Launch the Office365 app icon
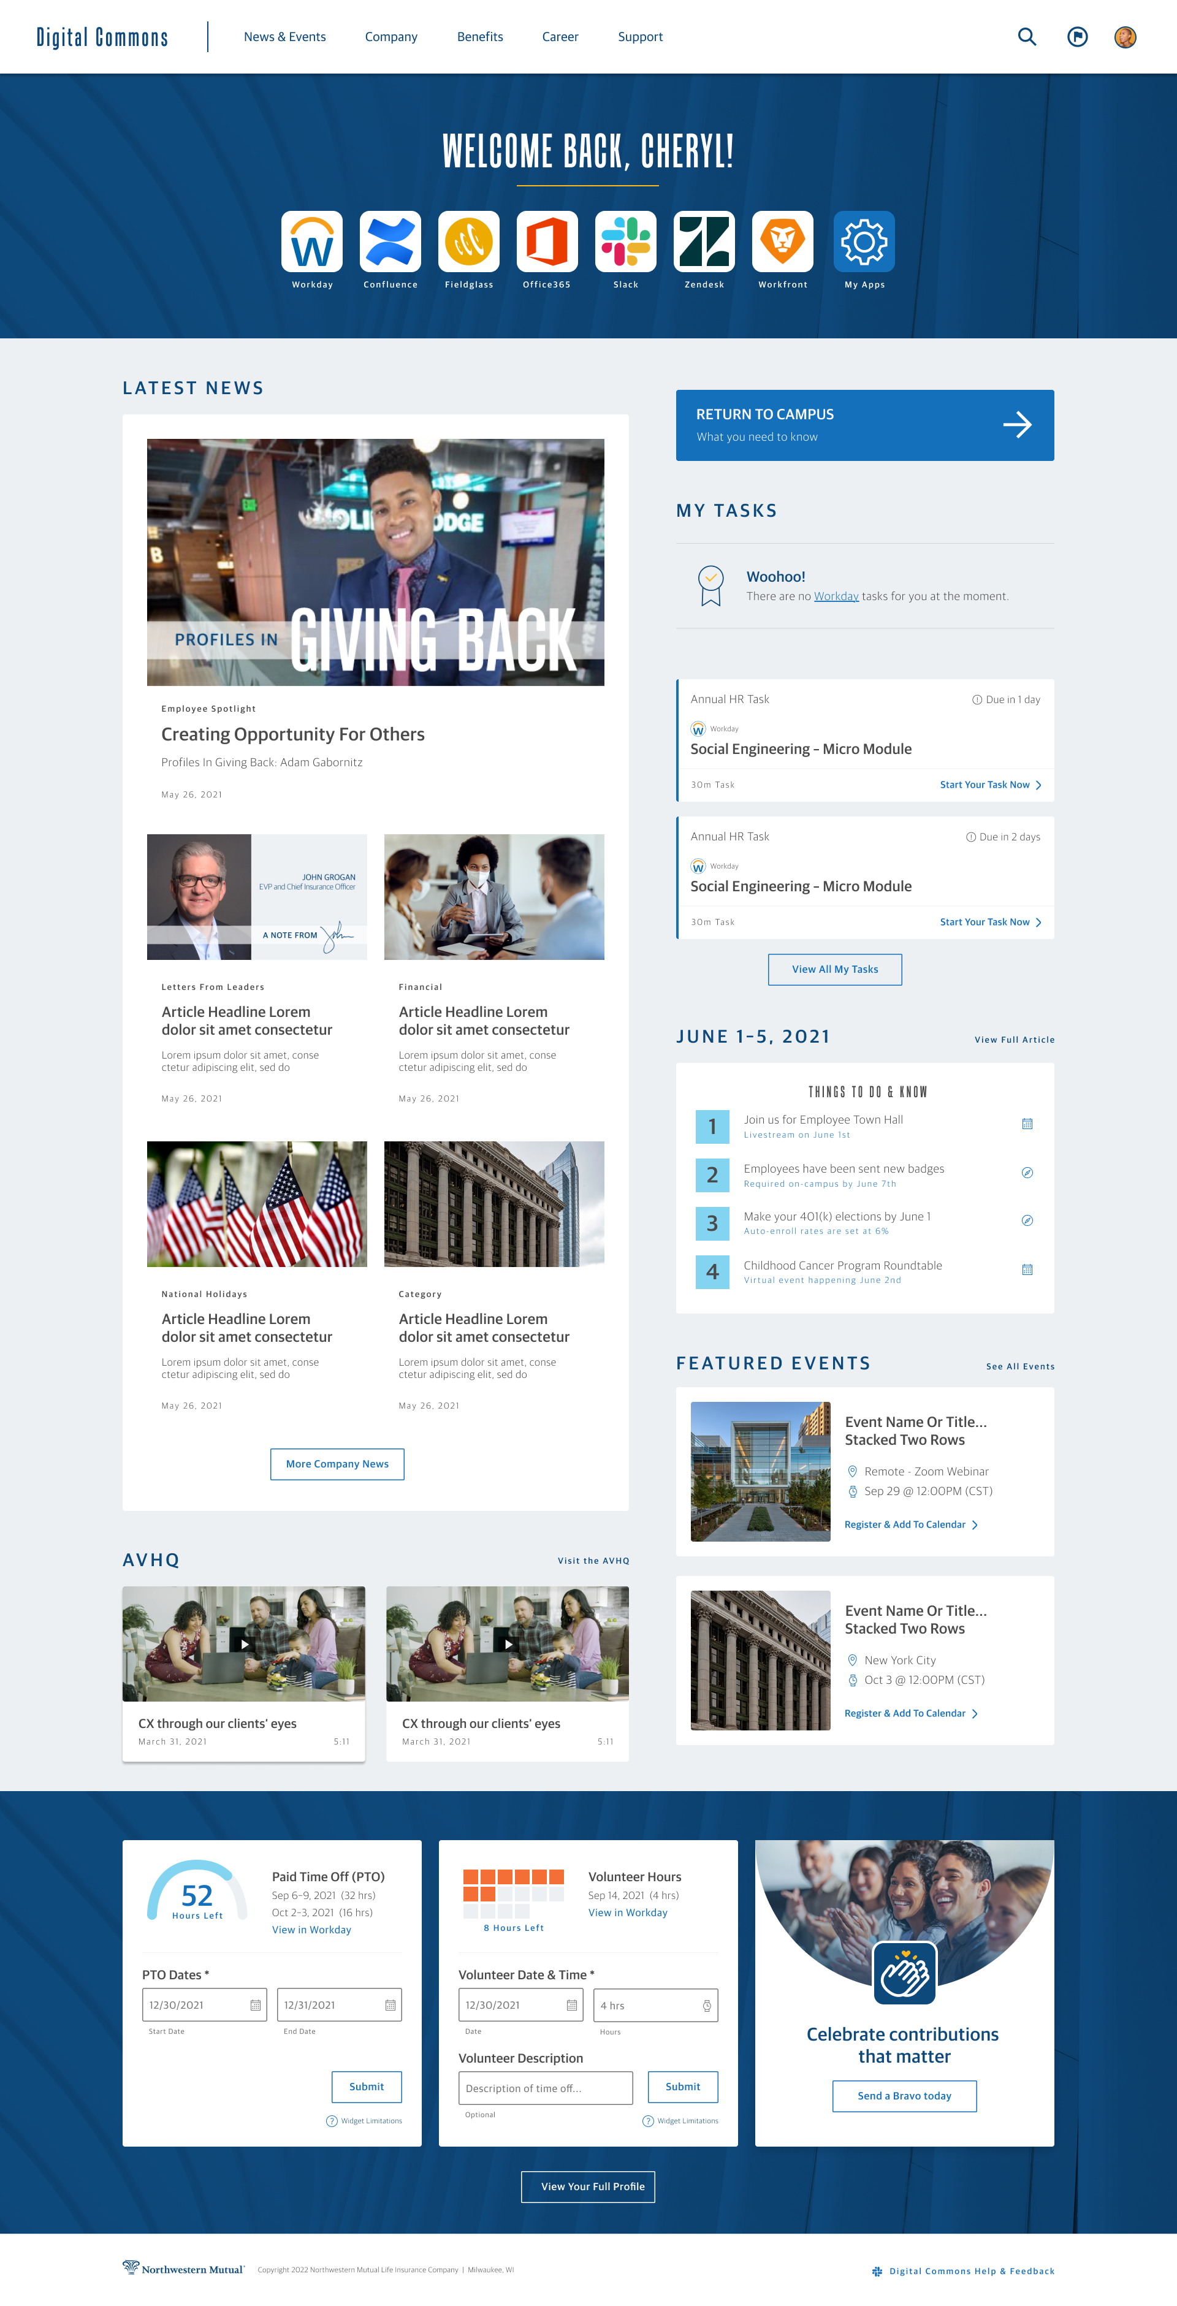 point(547,242)
